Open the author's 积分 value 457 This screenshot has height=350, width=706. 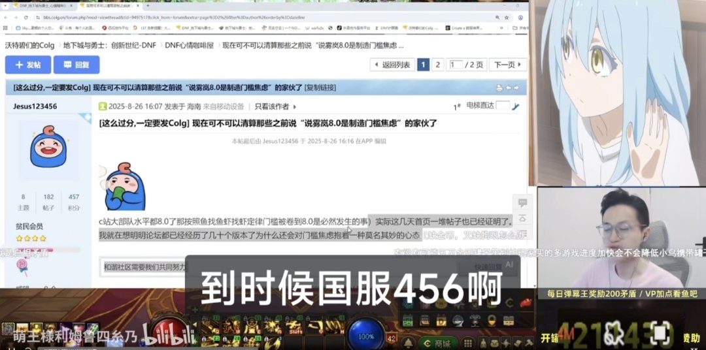(x=74, y=197)
